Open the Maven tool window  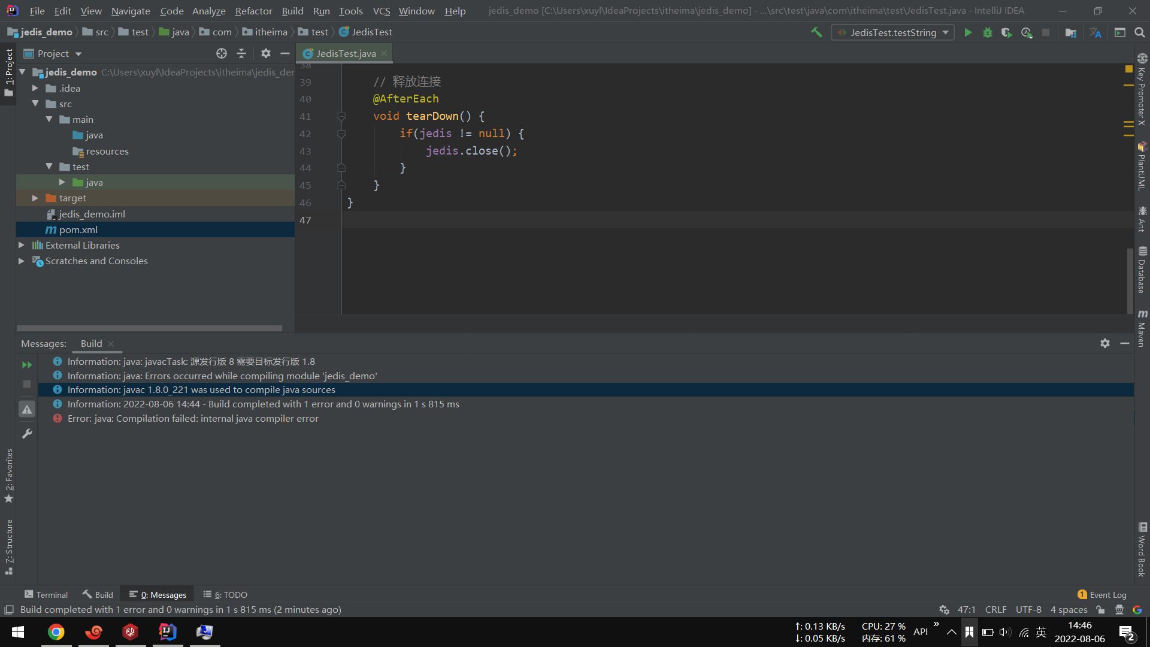(x=1142, y=328)
